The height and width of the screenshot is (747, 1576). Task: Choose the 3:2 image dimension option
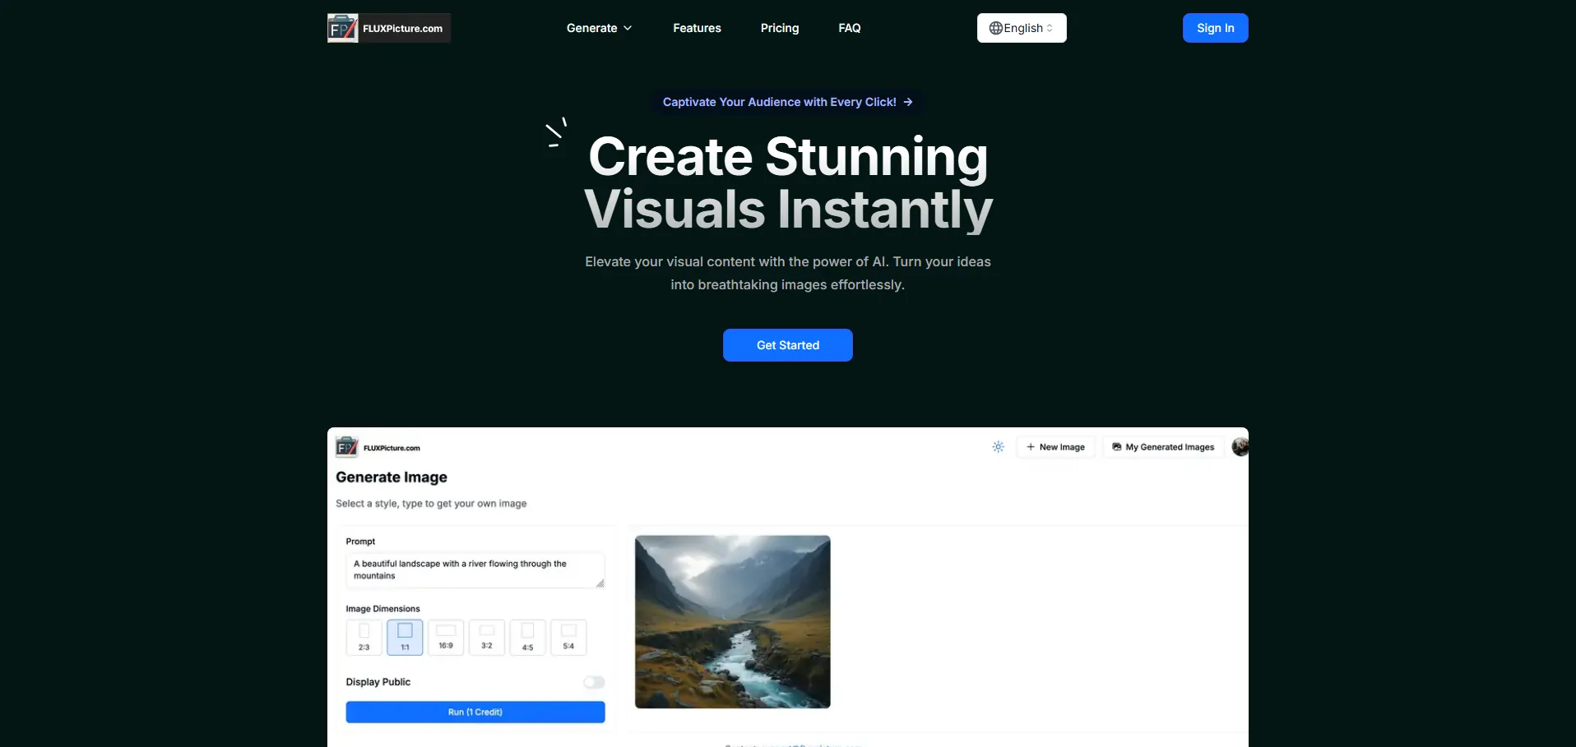487,637
